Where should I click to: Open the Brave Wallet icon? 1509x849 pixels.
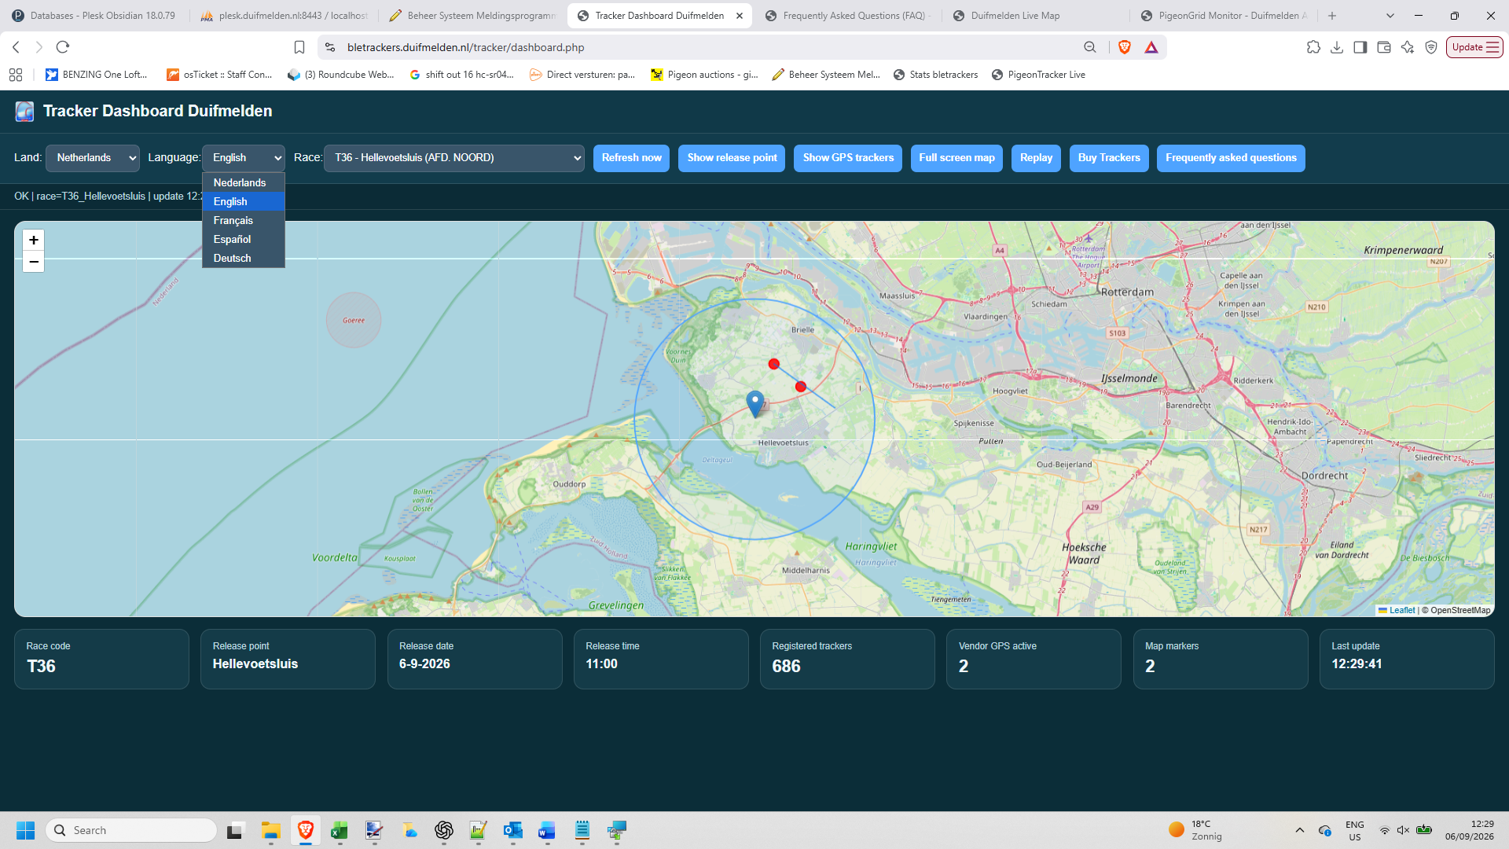click(1384, 47)
